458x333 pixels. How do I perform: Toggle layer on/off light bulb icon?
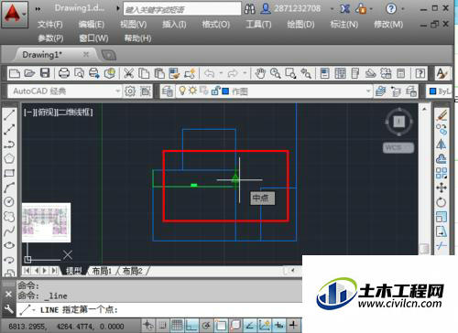coord(182,91)
